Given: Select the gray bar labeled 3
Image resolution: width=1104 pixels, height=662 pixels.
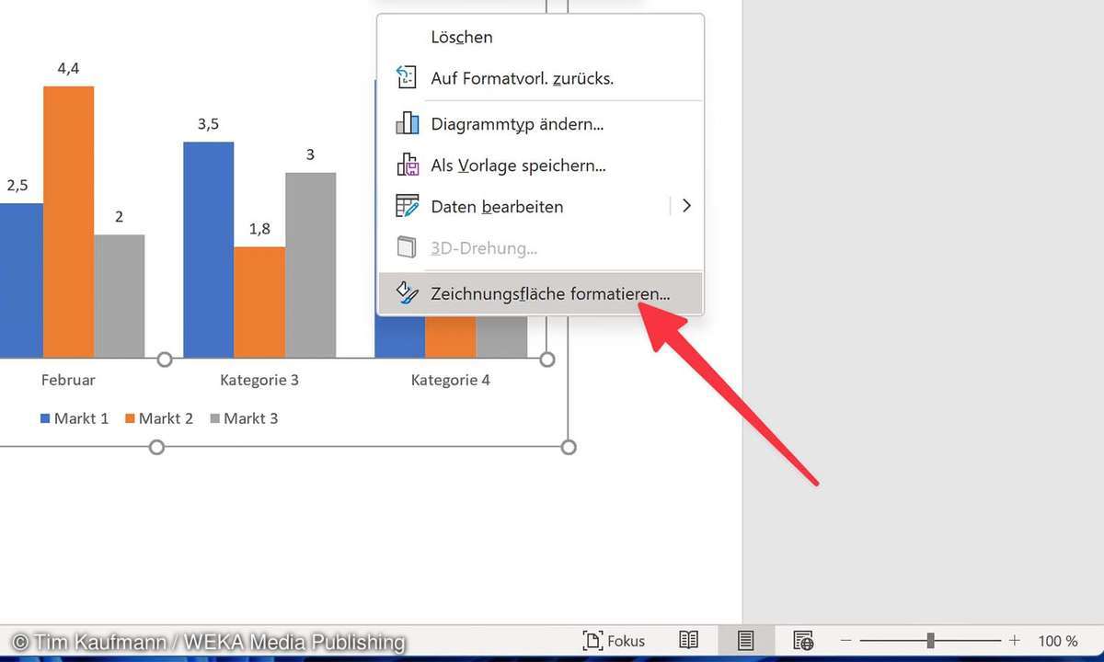Looking at the screenshot, I should click(x=310, y=265).
